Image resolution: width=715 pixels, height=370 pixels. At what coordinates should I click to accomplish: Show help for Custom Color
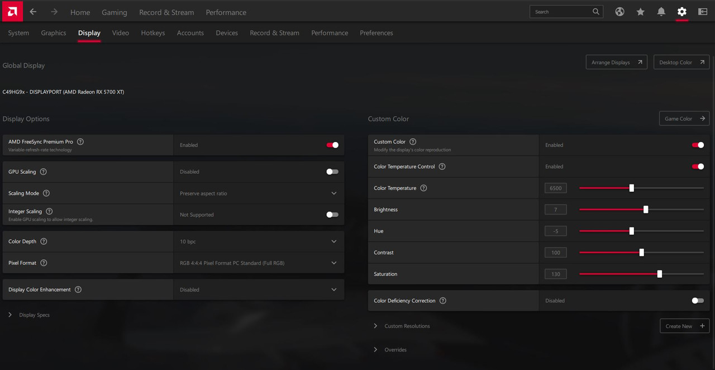tap(413, 142)
